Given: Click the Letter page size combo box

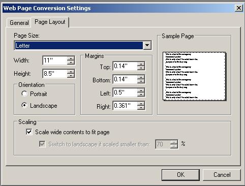Looking at the screenshot, I should click(x=83, y=45).
